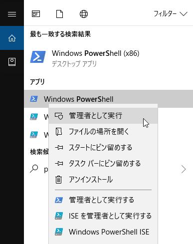The width and height of the screenshot is (193, 244).
Task: Click the small Windows PowerShell result icon
Action: (34, 99)
